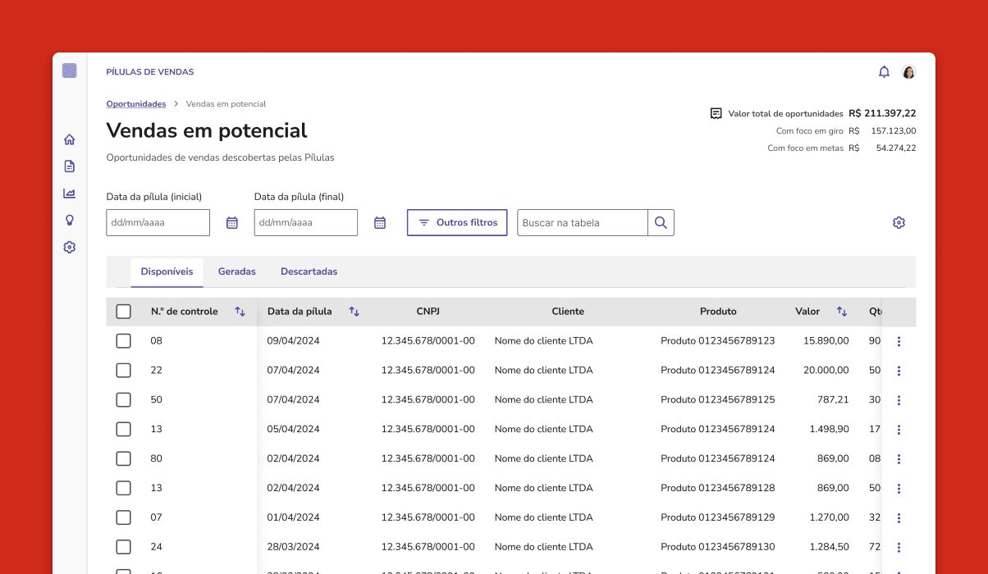
Task: Focus the initial date input field
Action: click(x=158, y=223)
